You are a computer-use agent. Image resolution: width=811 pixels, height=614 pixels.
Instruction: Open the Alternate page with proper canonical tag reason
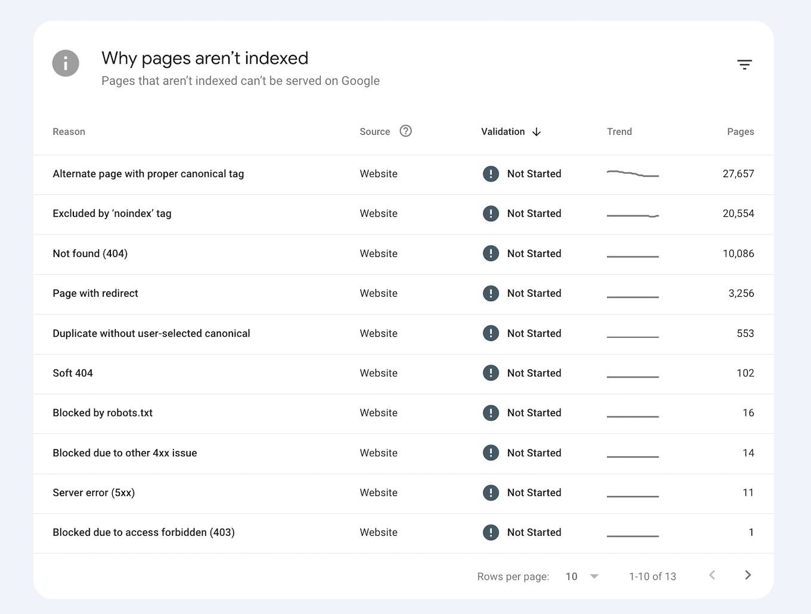tap(148, 173)
